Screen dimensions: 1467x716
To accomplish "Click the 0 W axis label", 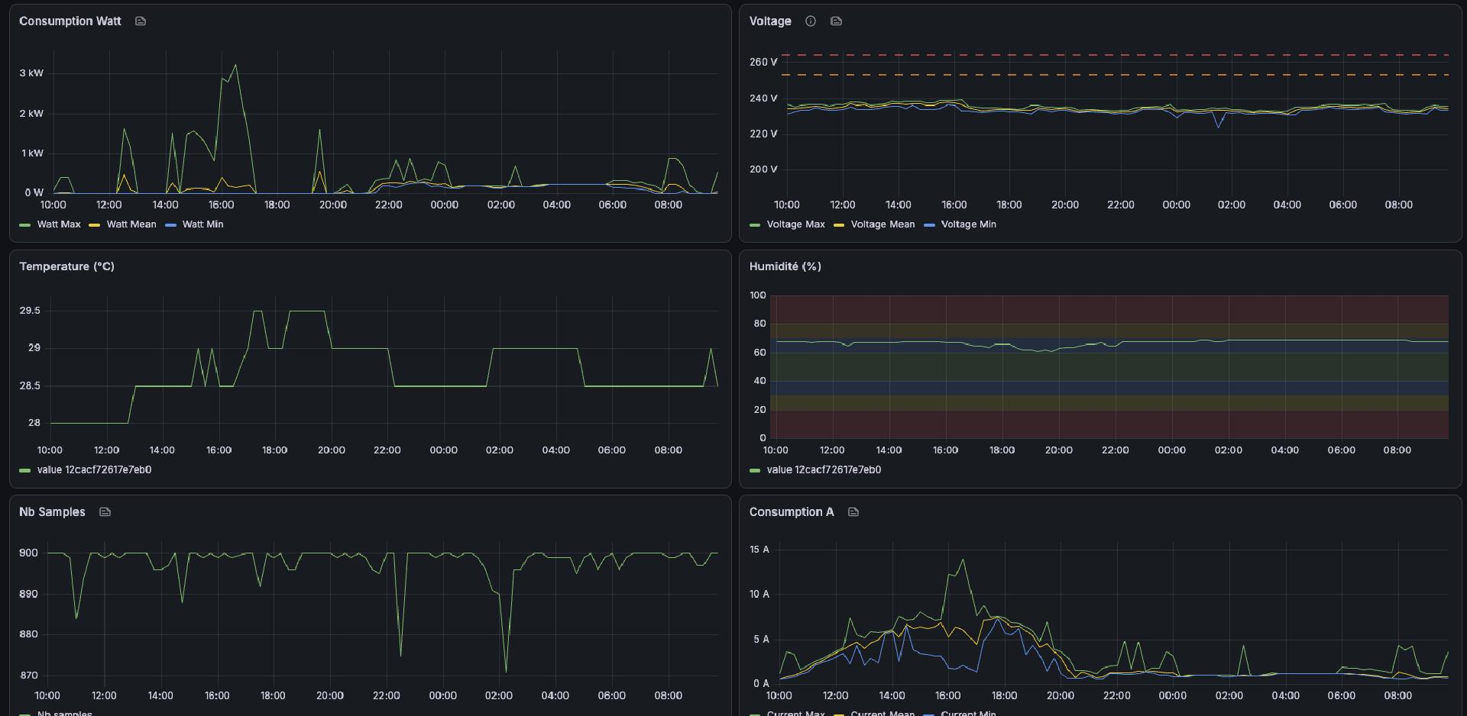I will point(34,193).
